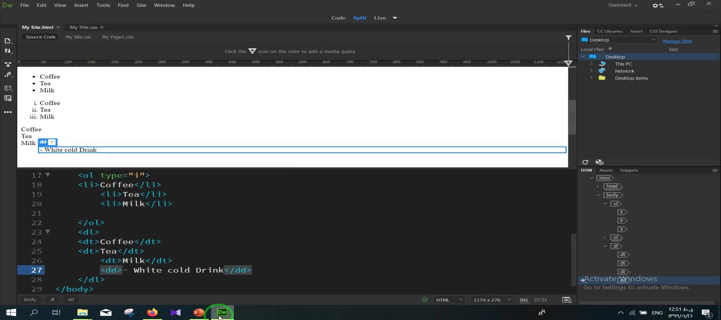Switch to Live view

pos(380,18)
